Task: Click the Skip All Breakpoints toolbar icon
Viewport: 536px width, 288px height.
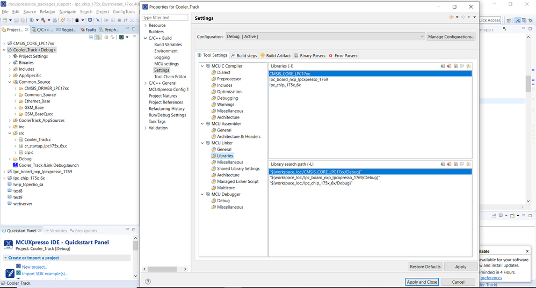Action: click(98, 20)
